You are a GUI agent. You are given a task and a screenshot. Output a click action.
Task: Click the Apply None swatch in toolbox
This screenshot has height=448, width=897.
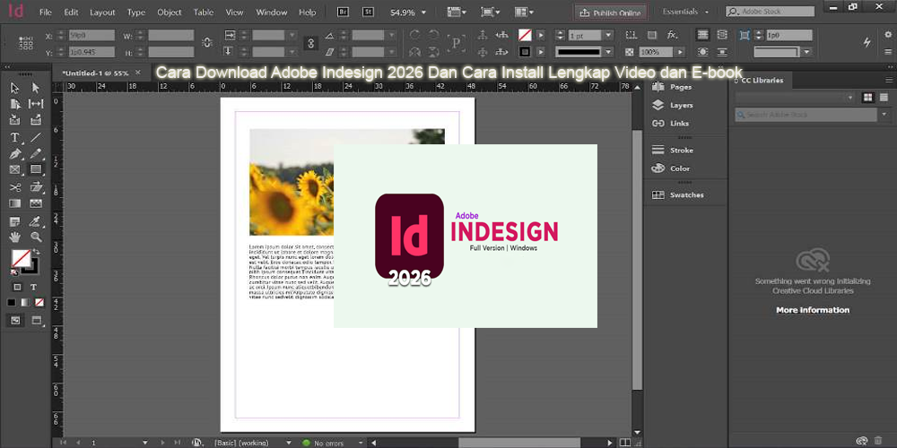pyautogui.click(x=39, y=302)
